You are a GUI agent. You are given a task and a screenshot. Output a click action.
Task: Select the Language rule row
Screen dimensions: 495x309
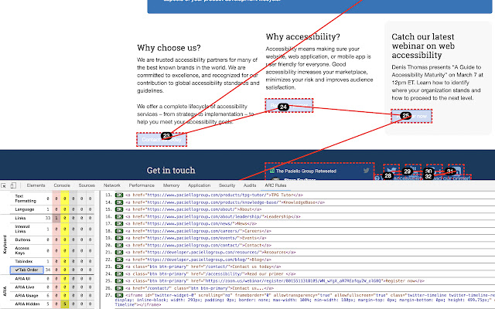[25, 209]
